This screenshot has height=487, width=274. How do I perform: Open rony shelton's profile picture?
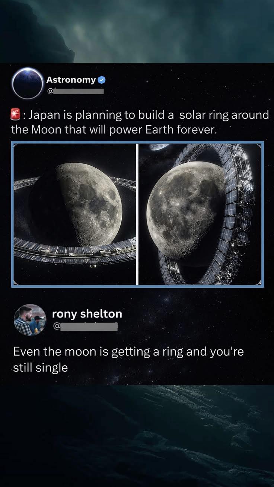click(x=30, y=320)
